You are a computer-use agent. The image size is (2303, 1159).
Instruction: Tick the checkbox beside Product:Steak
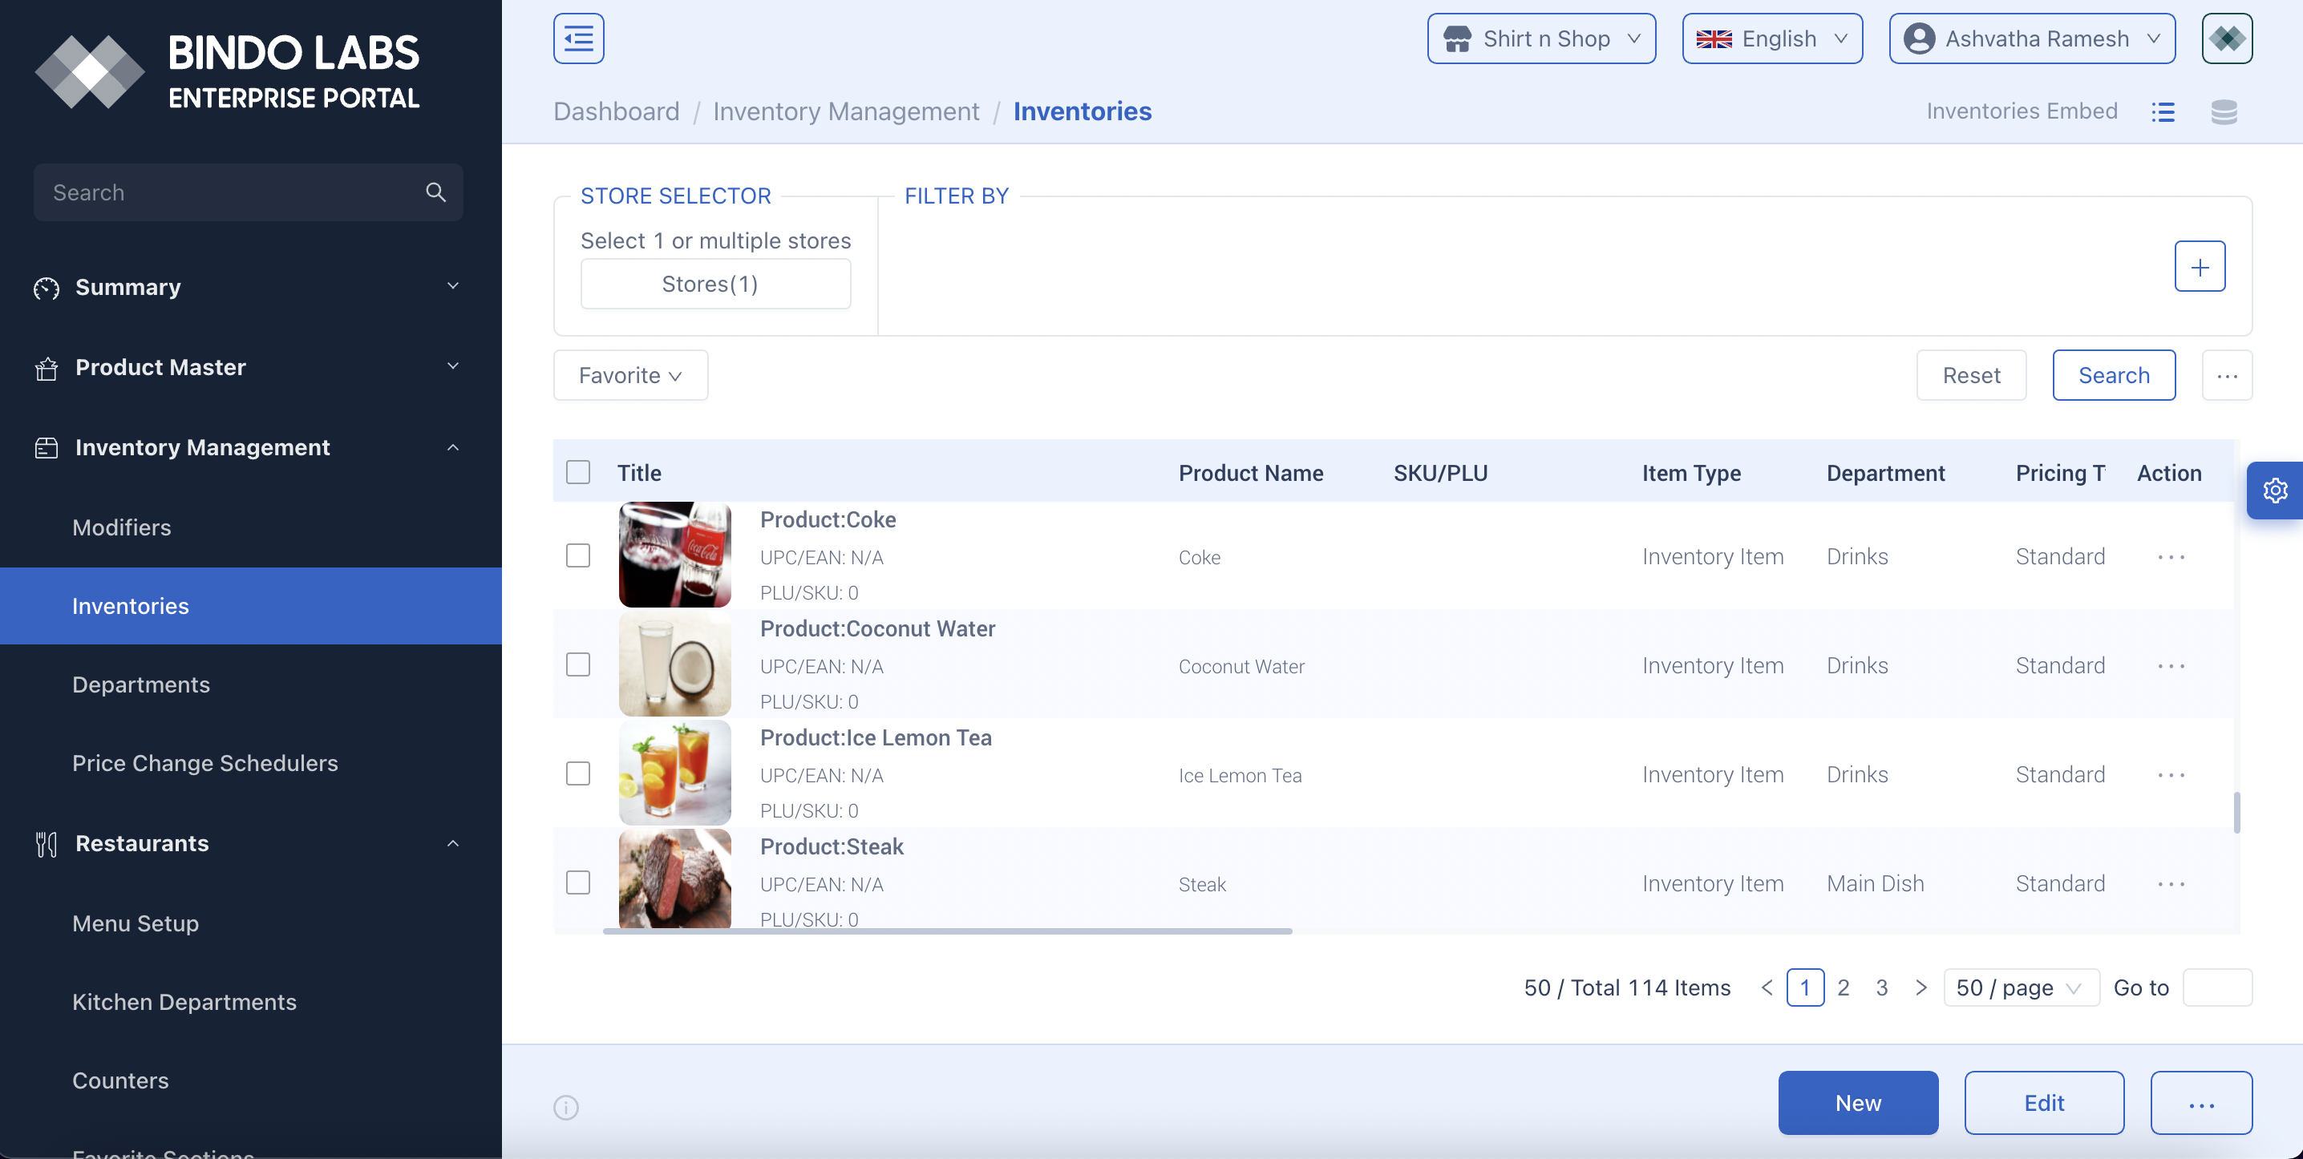tap(578, 882)
